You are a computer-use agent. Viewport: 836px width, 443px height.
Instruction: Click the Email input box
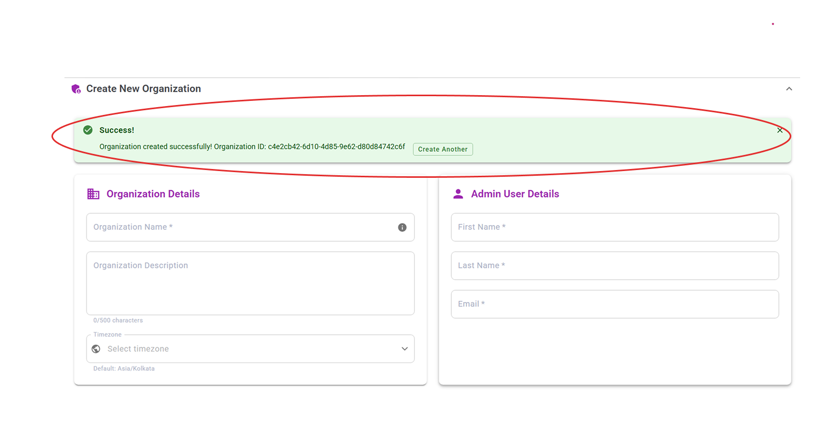point(615,304)
